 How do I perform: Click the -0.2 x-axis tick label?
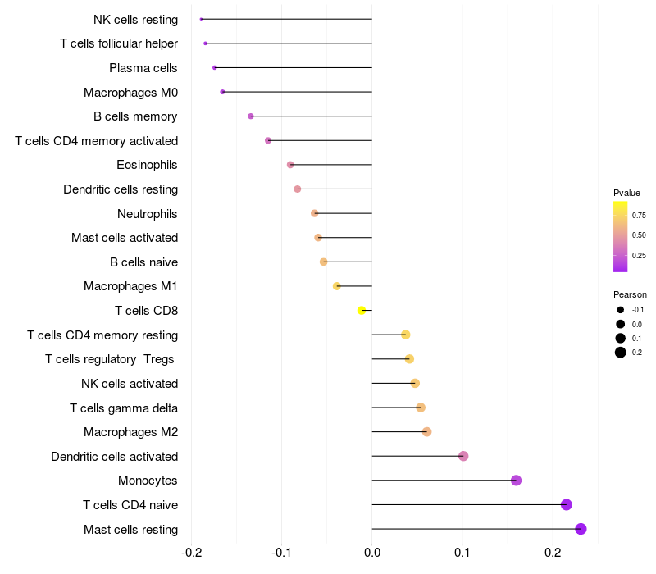point(191,553)
